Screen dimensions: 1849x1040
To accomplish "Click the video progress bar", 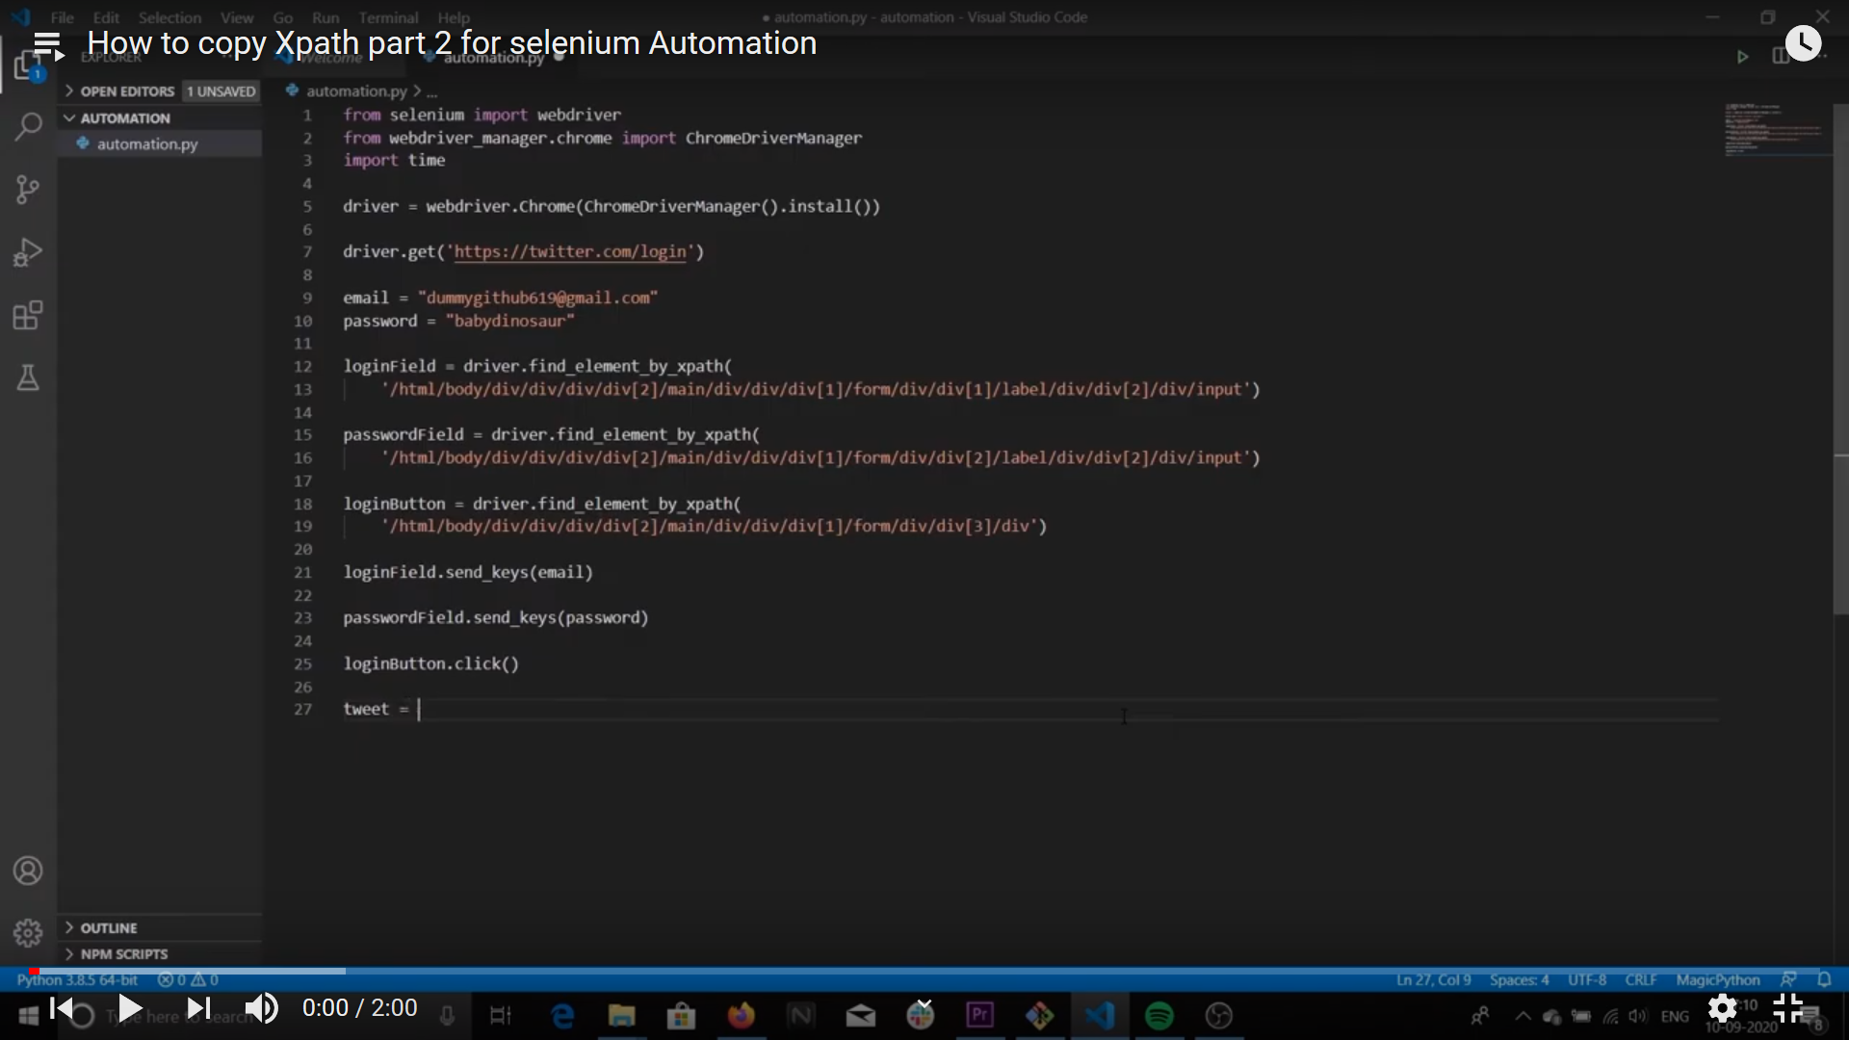I will pyautogui.click(x=924, y=970).
